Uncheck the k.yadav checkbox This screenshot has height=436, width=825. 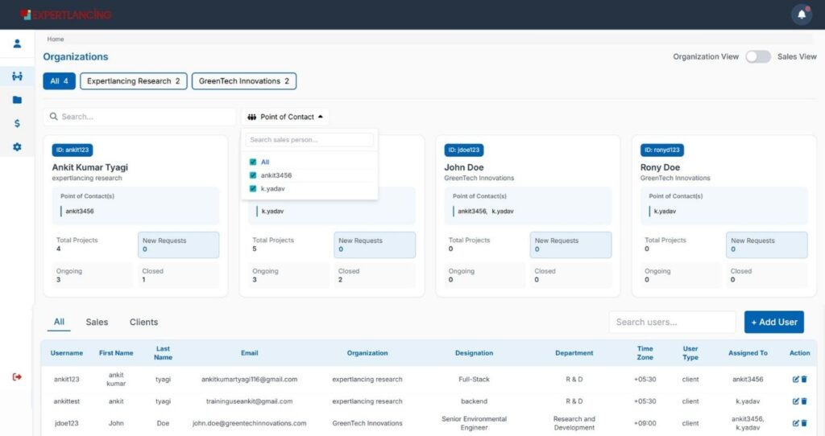tap(253, 188)
